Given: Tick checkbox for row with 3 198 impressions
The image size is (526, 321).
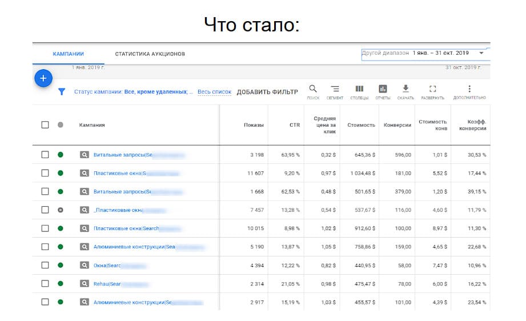Looking at the screenshot, I should (45, 155).
